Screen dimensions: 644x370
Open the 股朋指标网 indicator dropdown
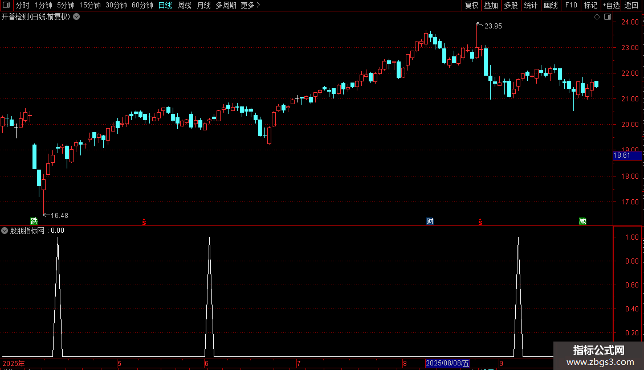tap(5, 231)
